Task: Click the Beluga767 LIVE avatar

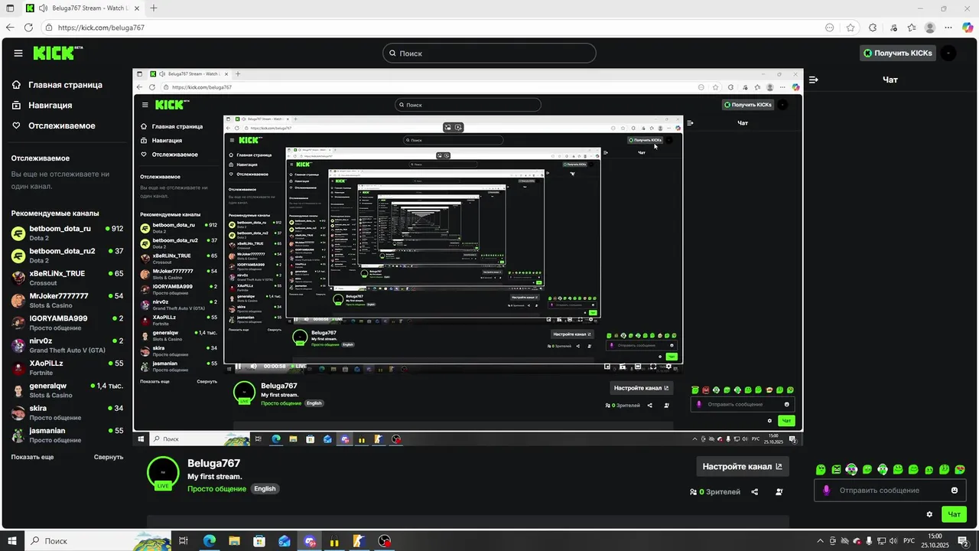Action: [x=163, y=472]
